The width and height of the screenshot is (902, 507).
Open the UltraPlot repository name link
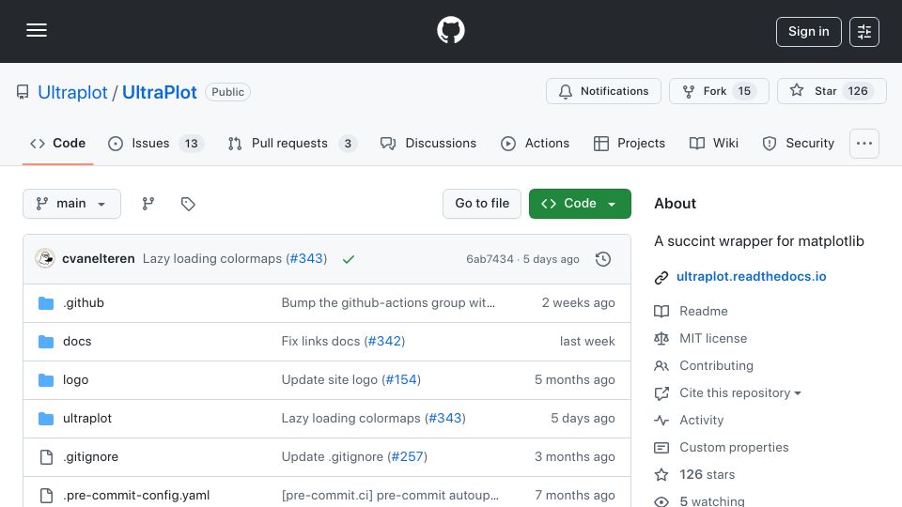pos(160,92)
